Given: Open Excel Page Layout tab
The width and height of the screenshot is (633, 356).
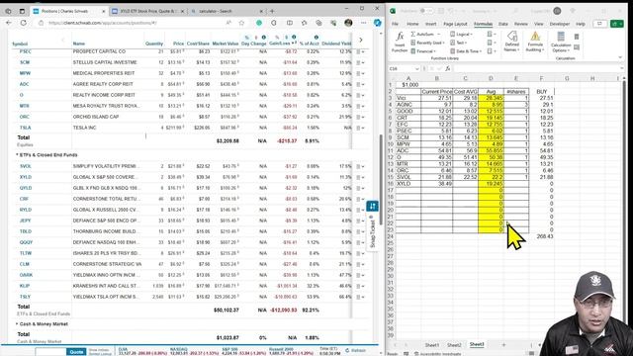Looking at the screenshot, I should 455,24.
